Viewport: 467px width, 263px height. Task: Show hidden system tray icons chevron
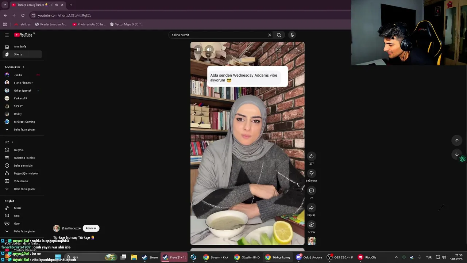point(396,257)
